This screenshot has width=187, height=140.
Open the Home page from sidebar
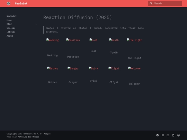pyautogui.click(x=9, y=20)
